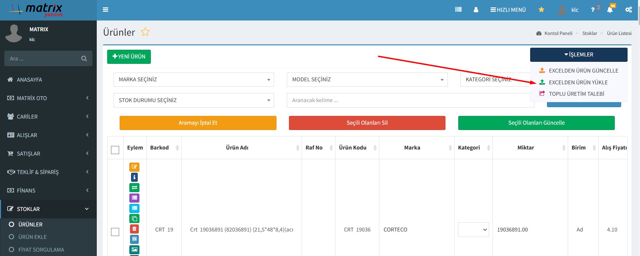The image size is (640, 256).
Task: Toggle the hamburger sidebar menu icon
Action: [x=105, y=10]
